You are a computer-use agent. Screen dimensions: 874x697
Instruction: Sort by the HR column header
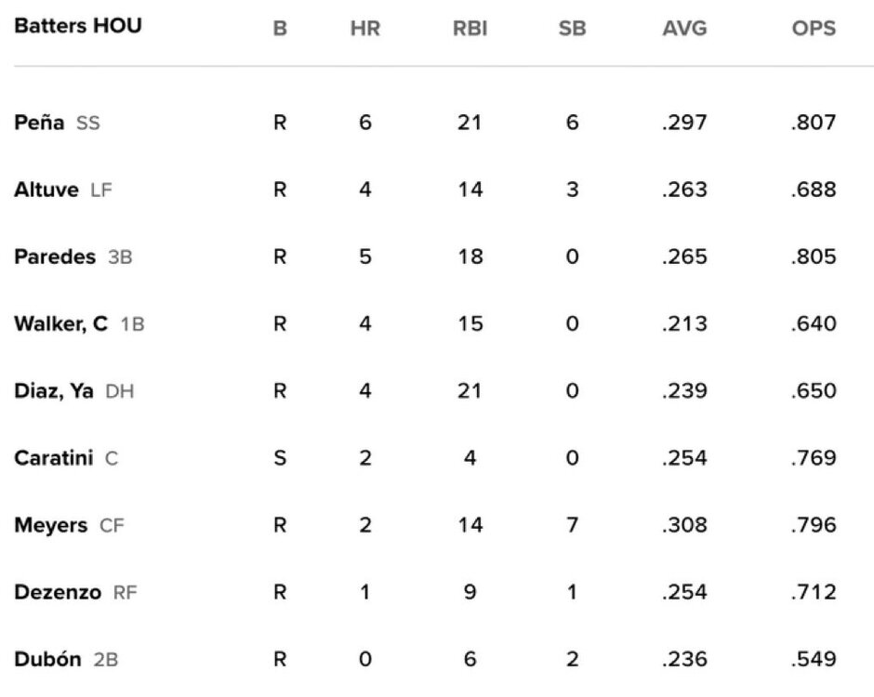click(x=364, y=29)
